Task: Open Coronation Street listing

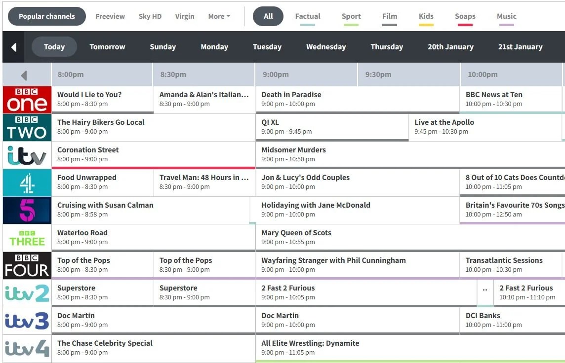Action: tap(154, 155)
